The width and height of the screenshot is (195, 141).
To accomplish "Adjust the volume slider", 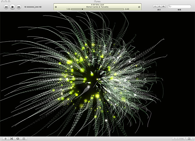I will click(33, 7).
